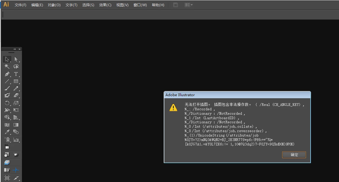Select the Scale tool

[x=16, y=103]
